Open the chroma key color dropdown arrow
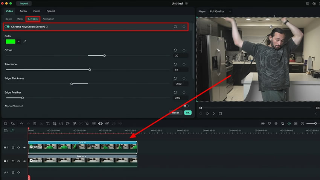The height and width of the screenshot is (180, 320). coord(18,42)
